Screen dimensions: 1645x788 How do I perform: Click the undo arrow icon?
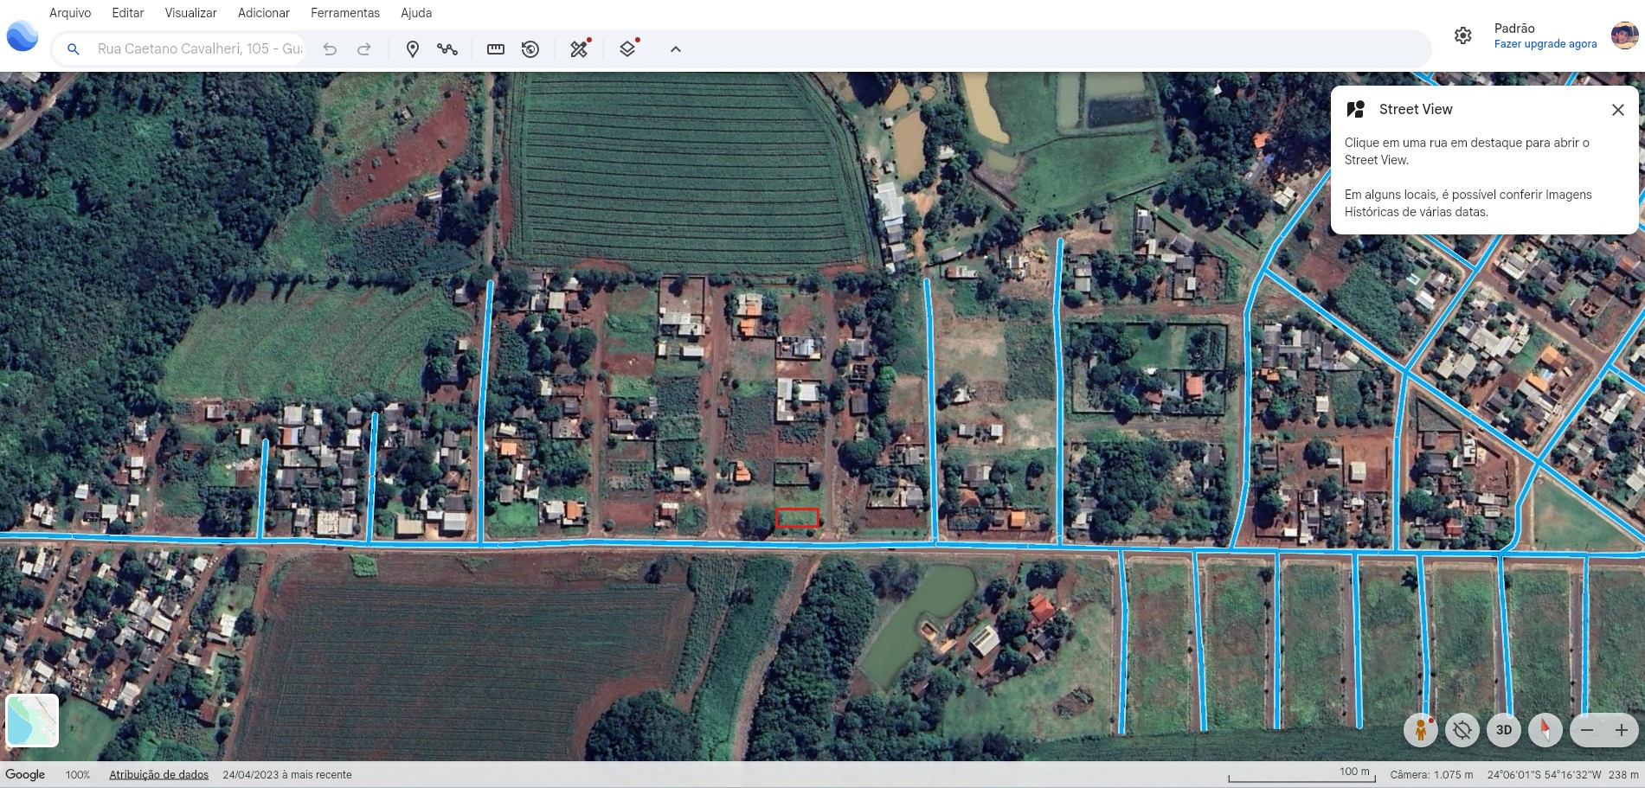(x=330, y=49)
